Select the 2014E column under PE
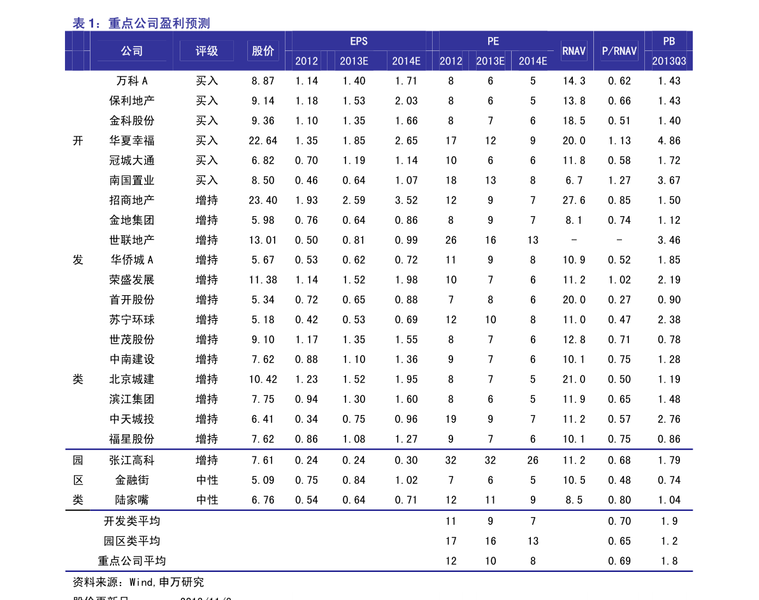The image size is (759, 600). coord(533,61)
